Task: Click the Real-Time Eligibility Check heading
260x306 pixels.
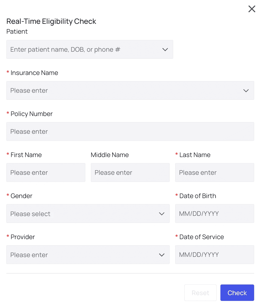Action: click(x=51, y=22)
